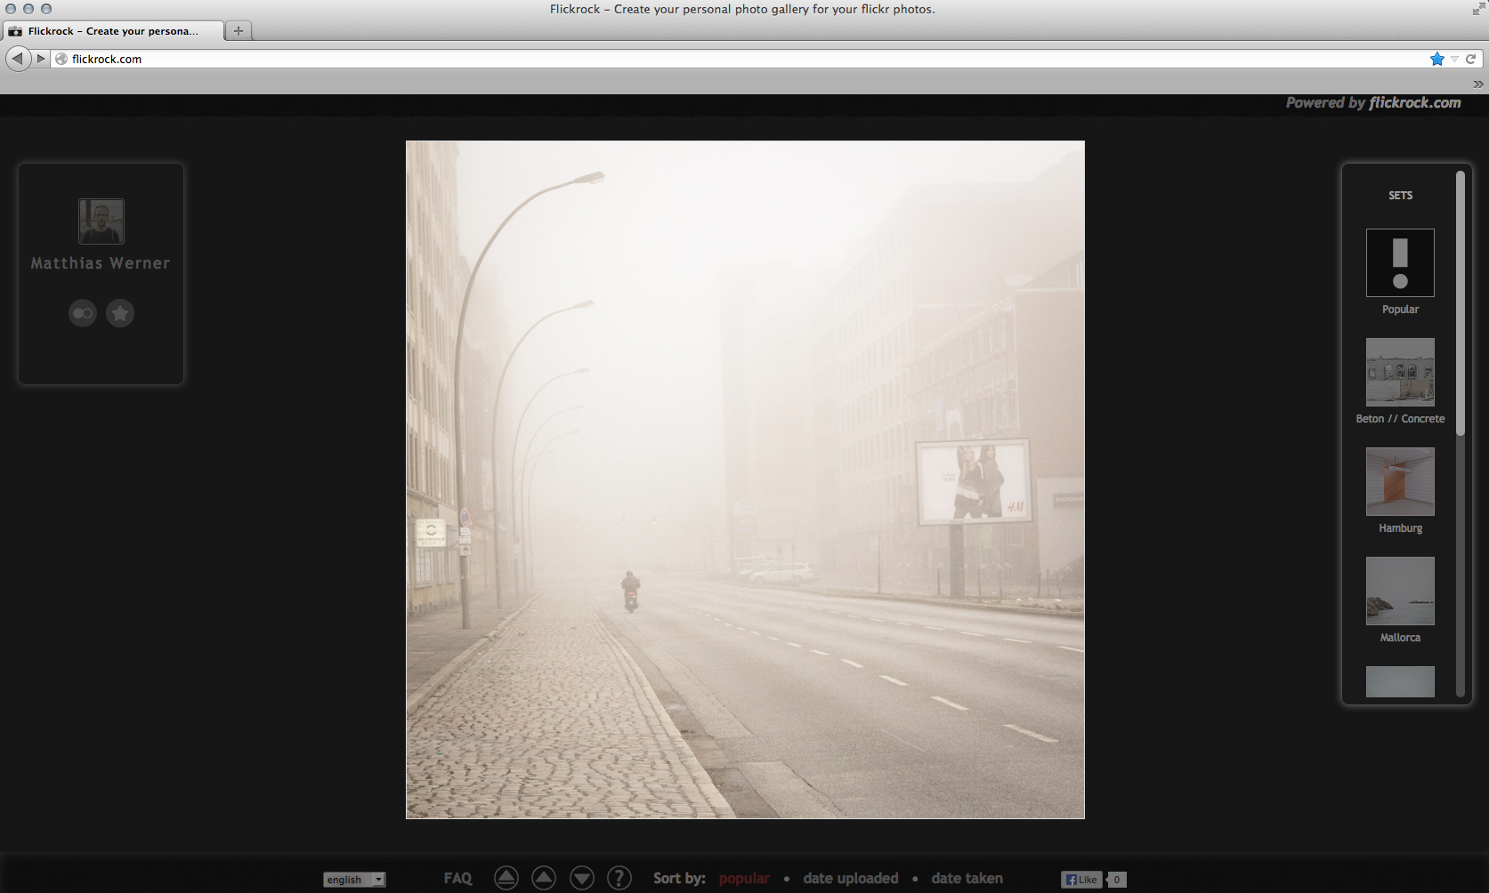Open the english language dropdown
1489x893 pixels.
pyautogui.click(x=354, y=880)
